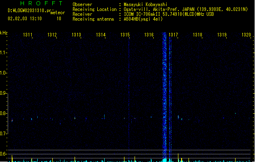The height and width of the screenshot is (162, 255).
Task: Click the ICOM IC-706mkII receiver text
Action: coord(169,14)
